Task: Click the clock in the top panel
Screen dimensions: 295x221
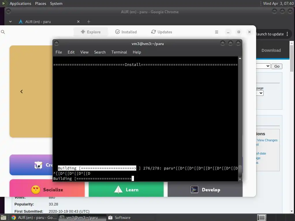Action: (278, 3)
